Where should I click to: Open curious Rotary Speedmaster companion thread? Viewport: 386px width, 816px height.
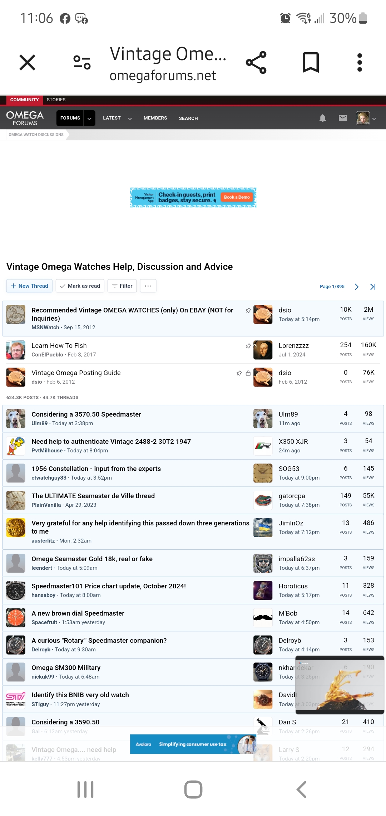pos(99,640)
